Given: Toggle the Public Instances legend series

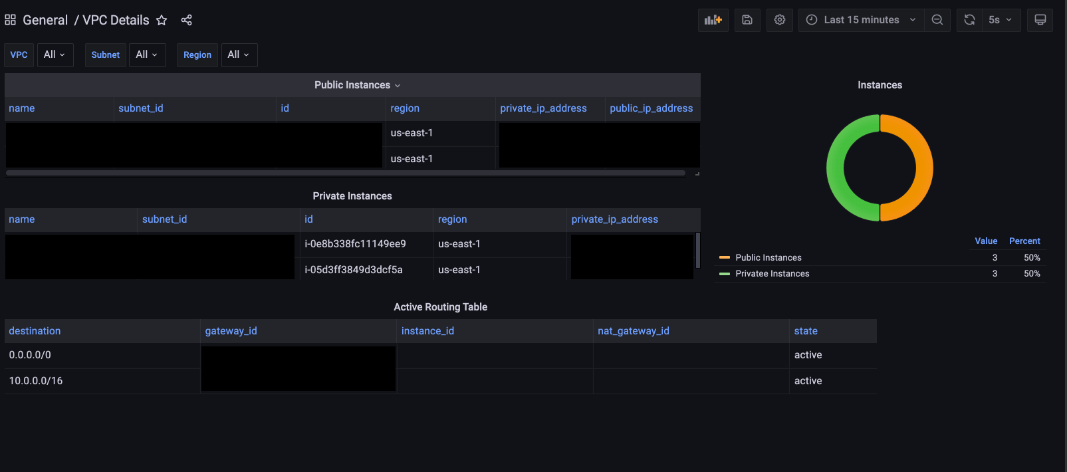Looking at the screenshot, I should pyautogui.click(x=768, y=258).
